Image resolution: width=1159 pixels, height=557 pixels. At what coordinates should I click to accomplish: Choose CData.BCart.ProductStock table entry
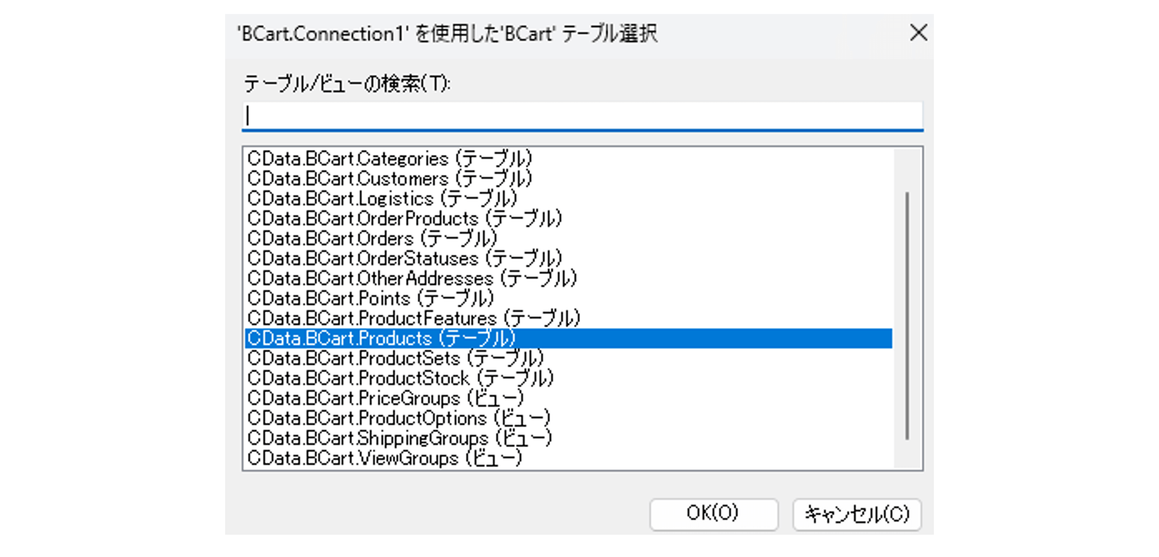[x=400, y=378]
